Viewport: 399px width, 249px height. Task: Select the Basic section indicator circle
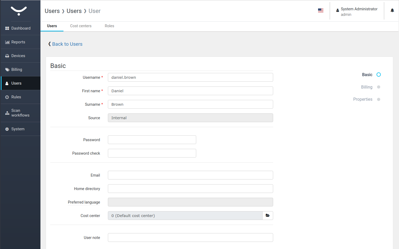(x=378, y=75)
